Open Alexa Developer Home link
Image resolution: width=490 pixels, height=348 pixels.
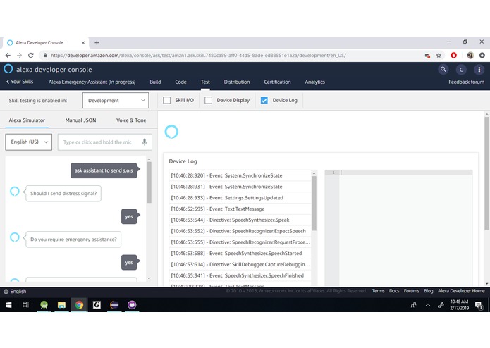(x=461, y=291)
